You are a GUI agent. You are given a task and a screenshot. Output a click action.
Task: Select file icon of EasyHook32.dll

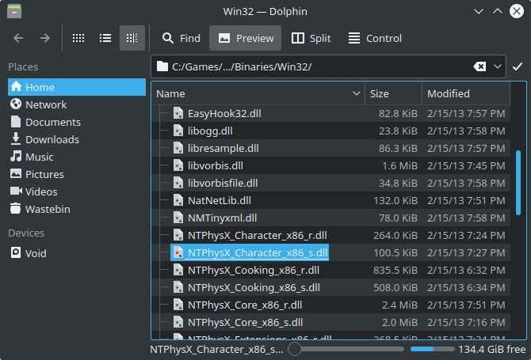coord(178,113)
